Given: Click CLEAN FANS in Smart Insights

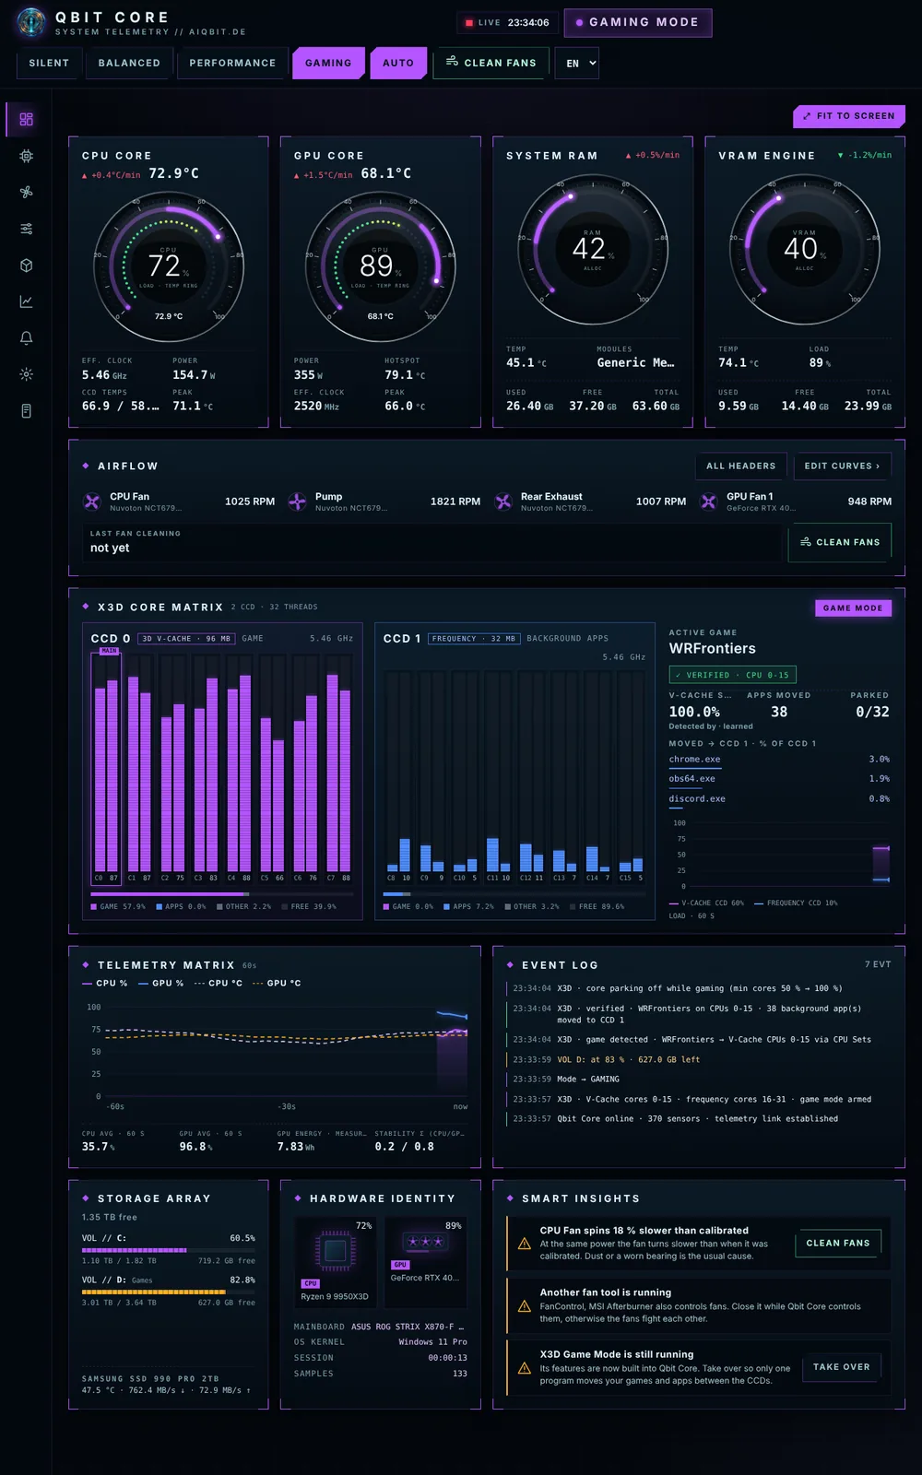Looking at the screenshot, I should coord(838,1244).
